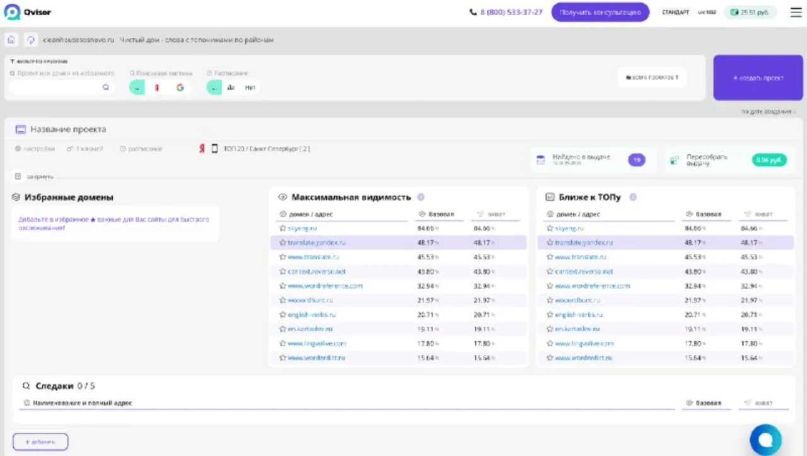Select the Google search engine filter
Screen dimensions: 807x456
pos(180,88)
